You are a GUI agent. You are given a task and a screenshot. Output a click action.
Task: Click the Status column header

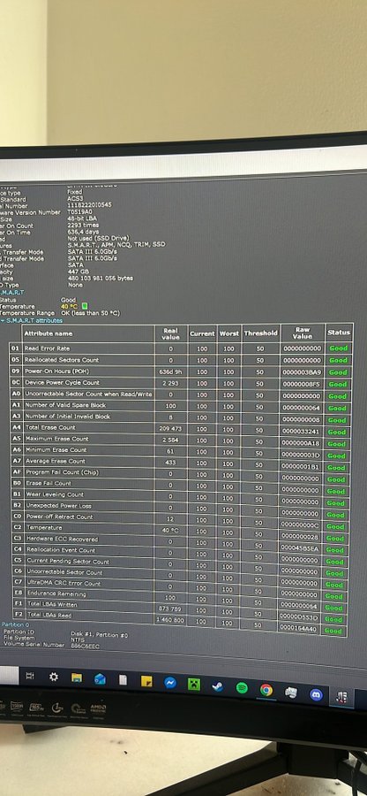tap(339, 333)
